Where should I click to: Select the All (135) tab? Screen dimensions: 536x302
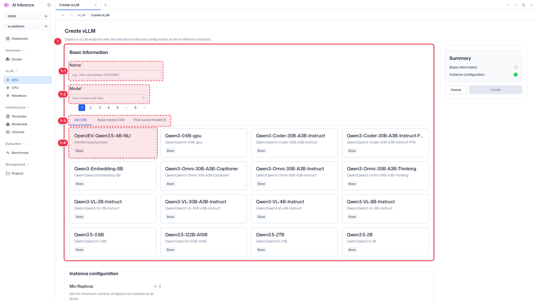click(x=81, y=120)
